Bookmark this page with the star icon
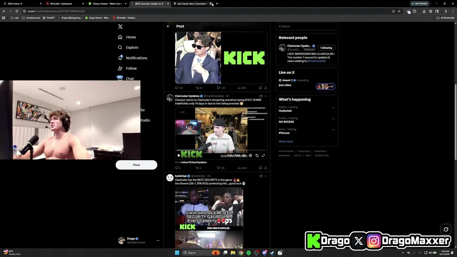This screenshot has width=457, height=257. click(x=399, y=11)
